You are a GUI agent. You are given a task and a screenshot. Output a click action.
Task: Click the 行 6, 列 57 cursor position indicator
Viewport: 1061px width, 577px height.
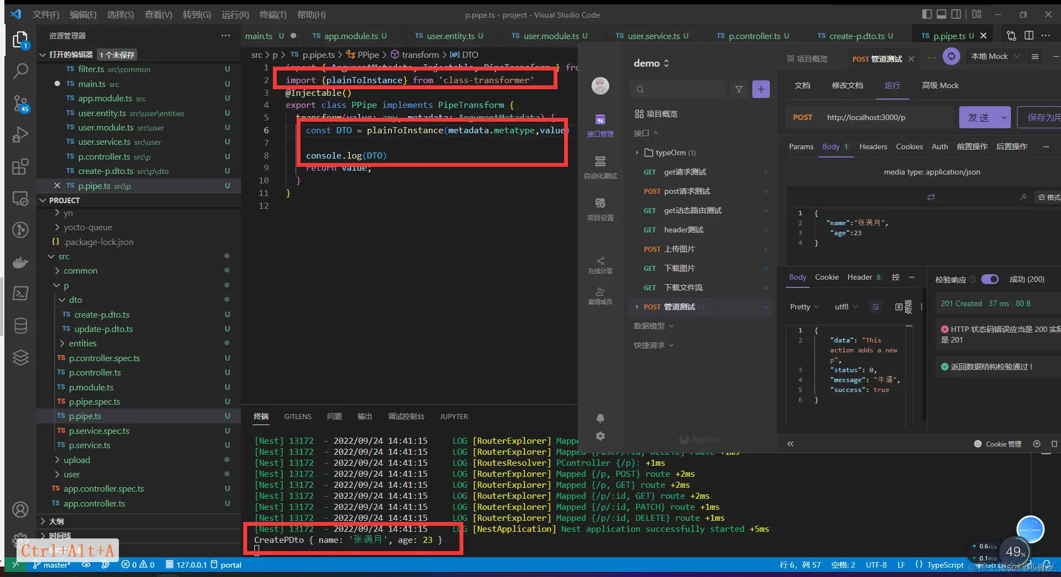(x=800, y=565)
